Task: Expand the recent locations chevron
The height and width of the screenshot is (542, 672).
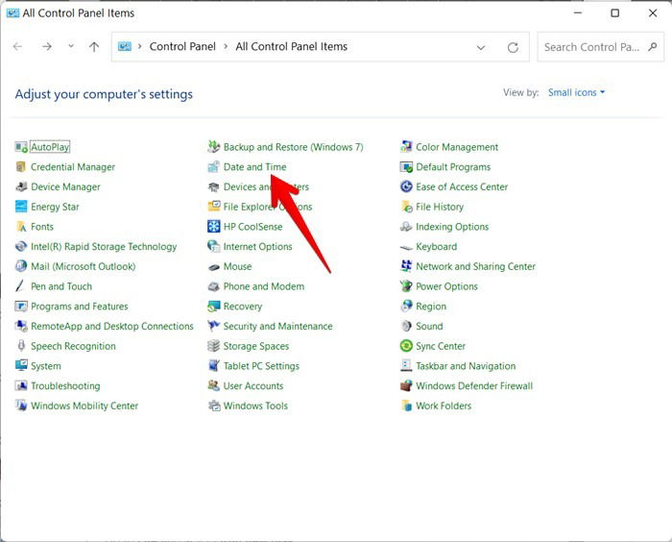Action: [71, 46]
